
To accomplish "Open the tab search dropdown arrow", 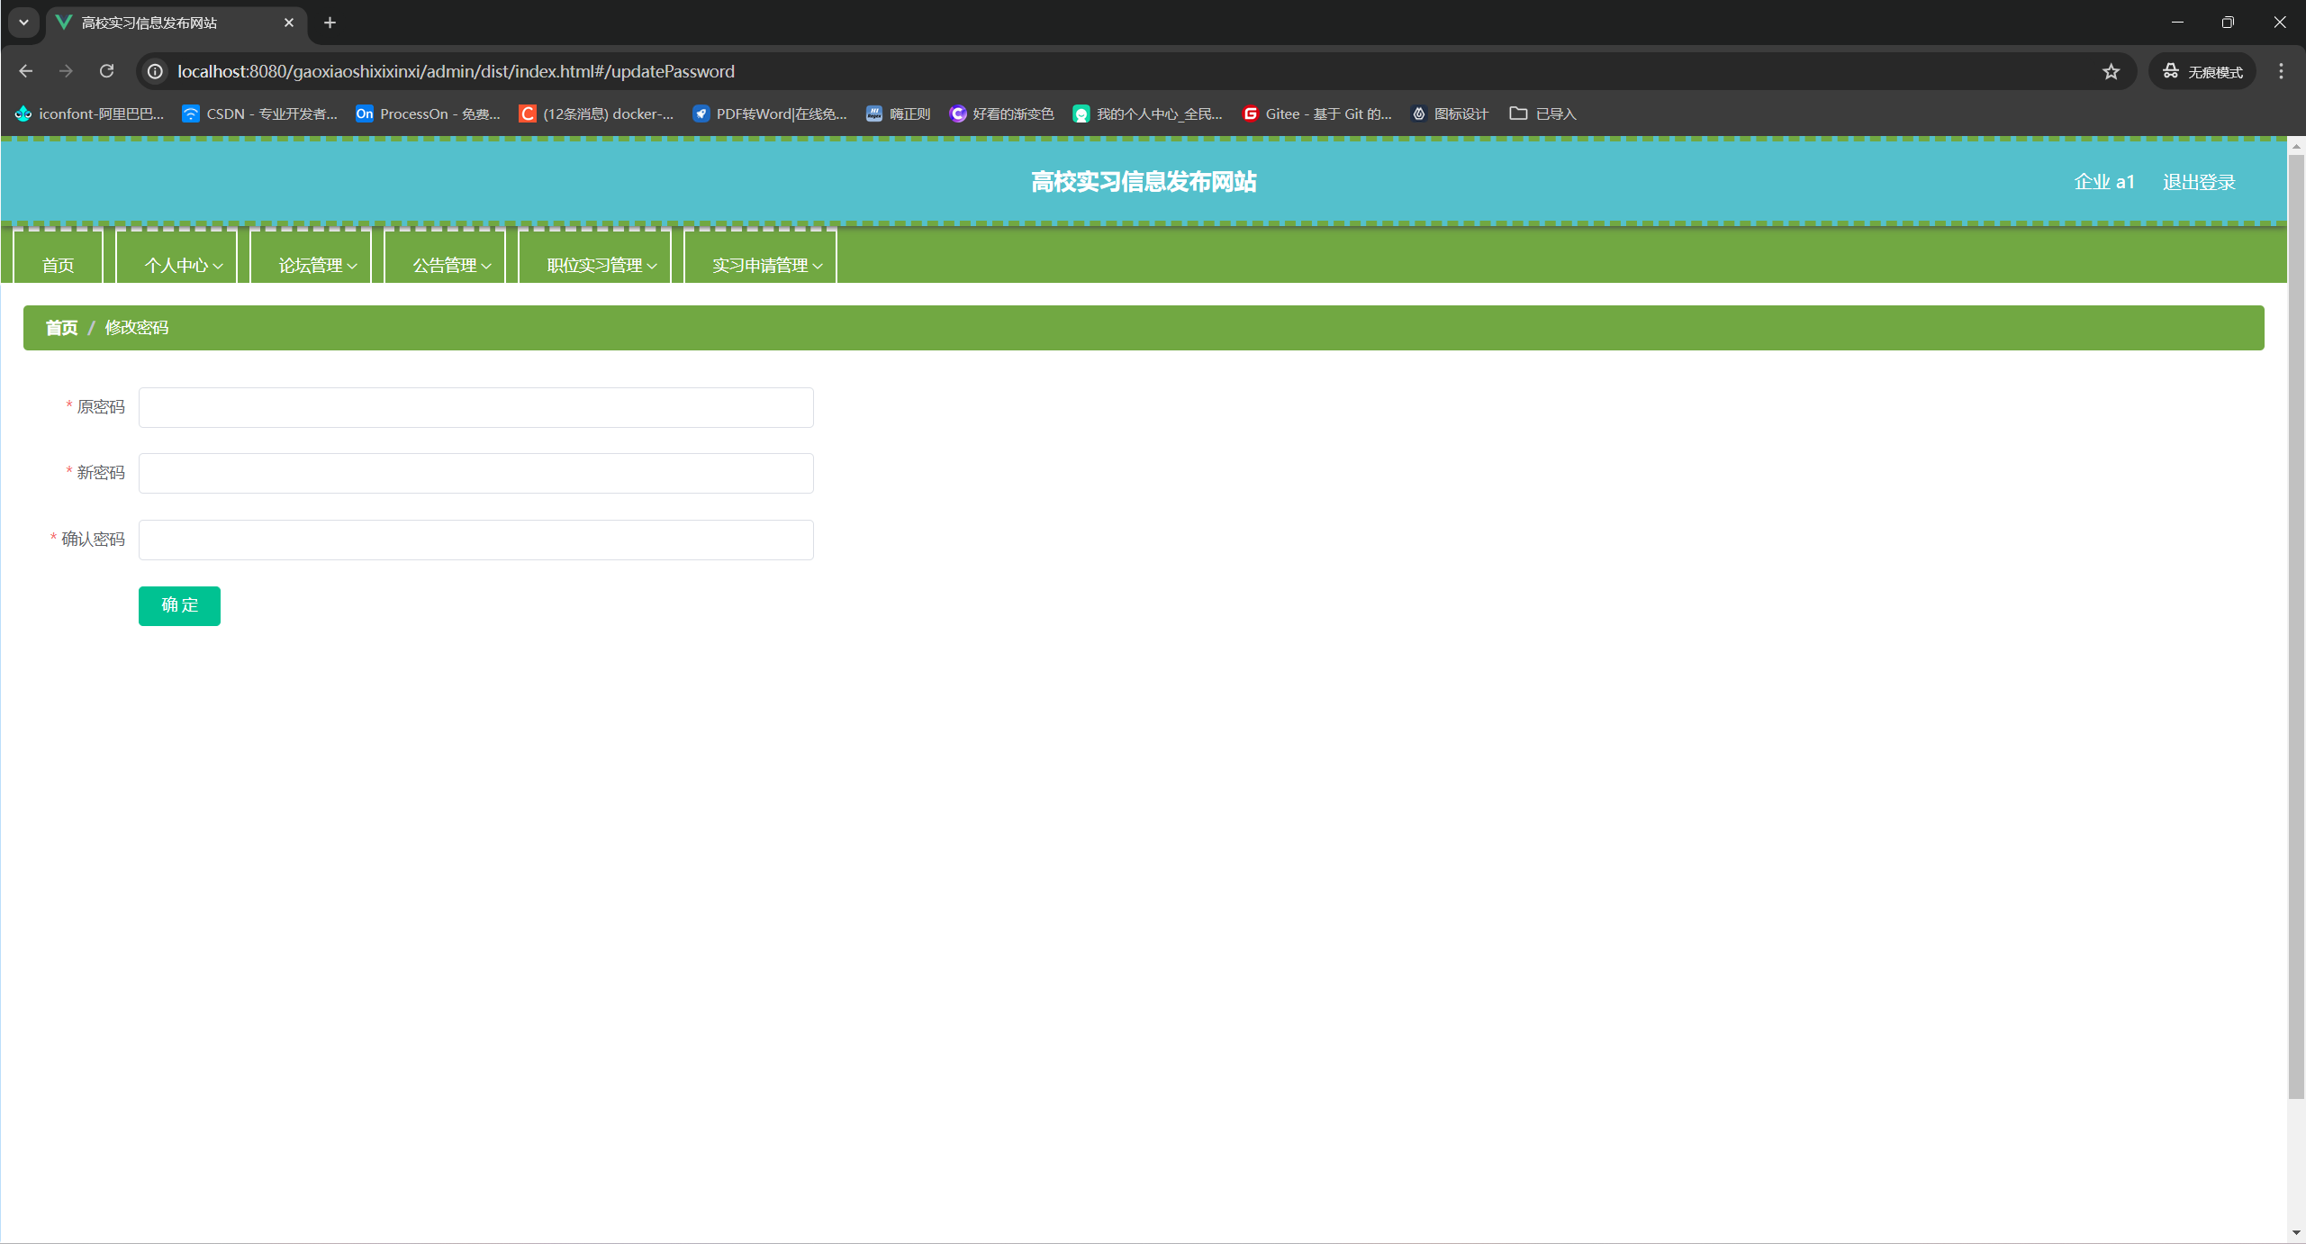I will [x=23, y=23].
